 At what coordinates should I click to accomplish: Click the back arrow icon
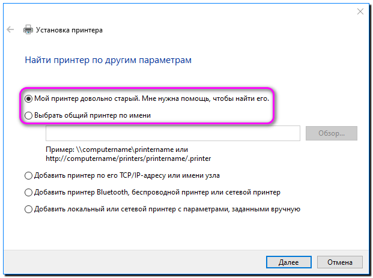click(10, 29)
